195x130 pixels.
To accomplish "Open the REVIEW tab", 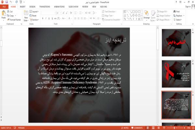I will click(85, 7).
